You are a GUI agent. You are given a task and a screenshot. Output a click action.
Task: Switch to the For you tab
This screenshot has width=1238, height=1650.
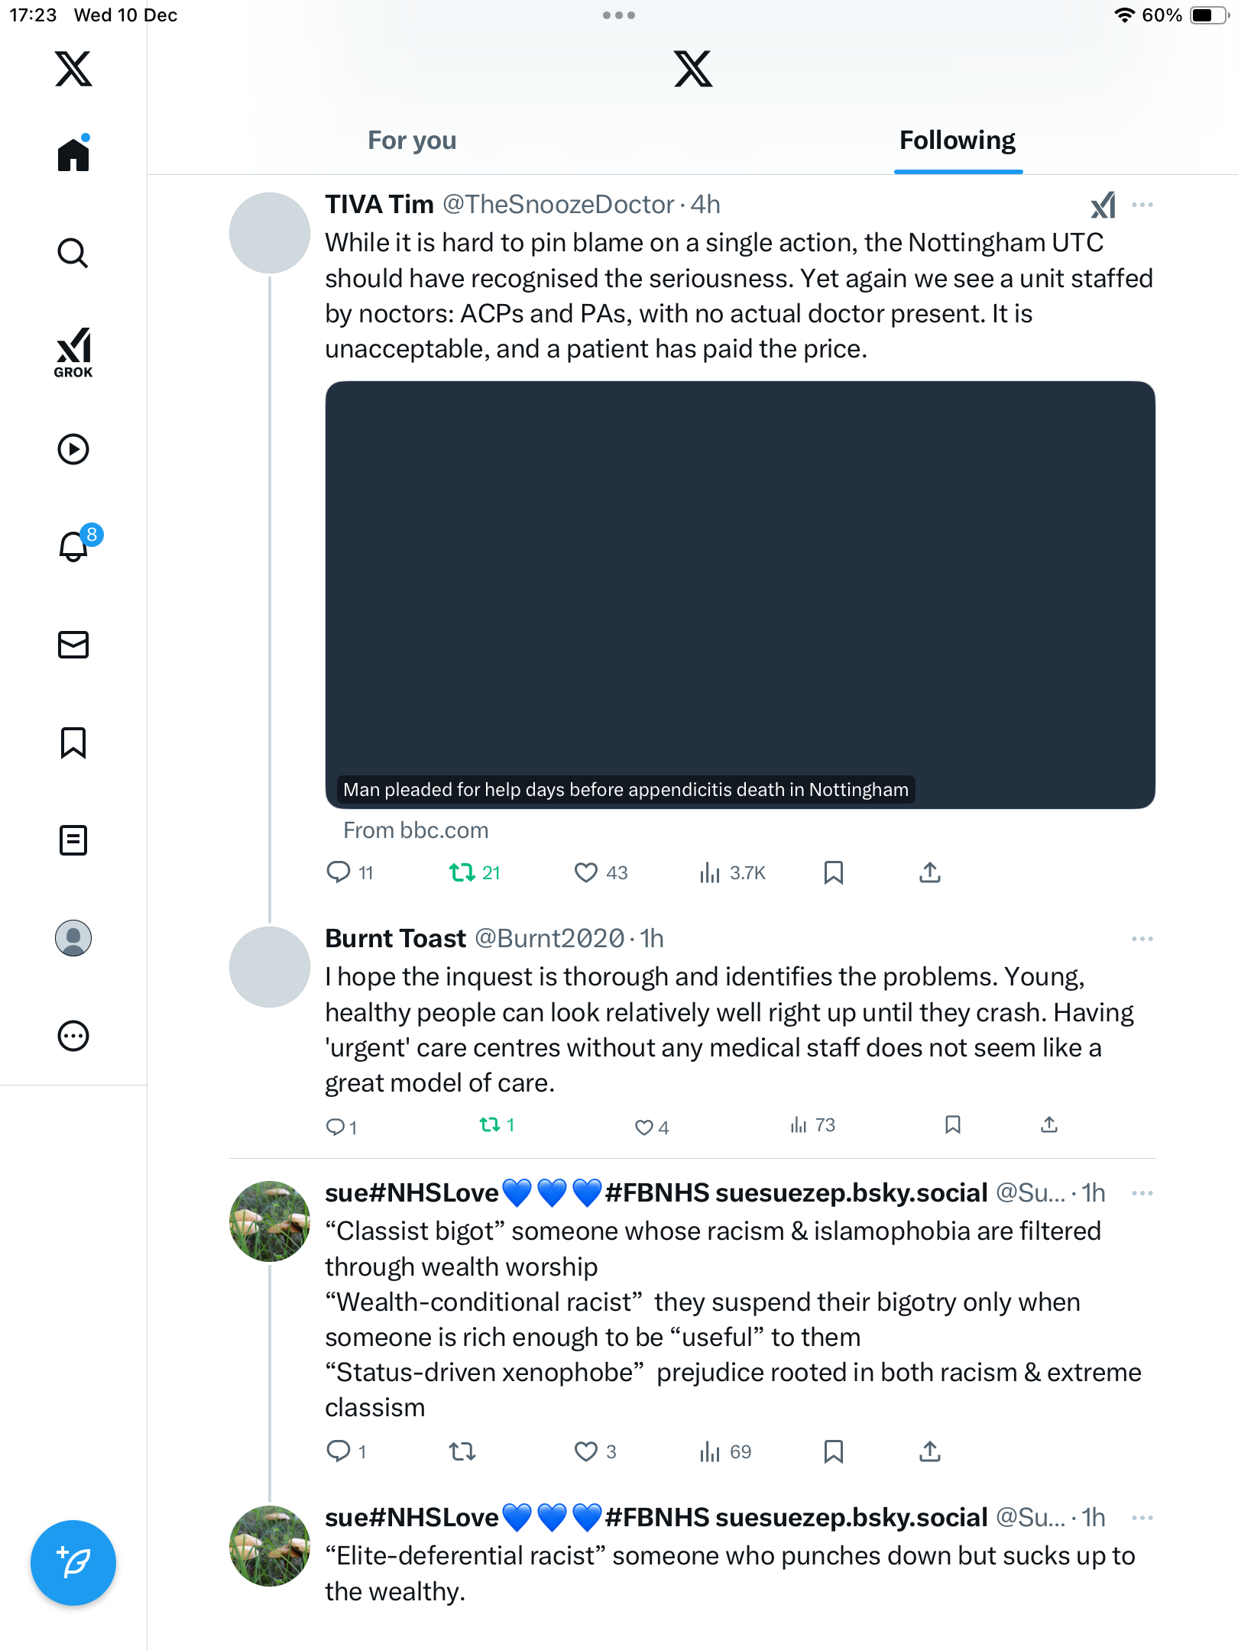pyautogui.click(x=412, y=141)
